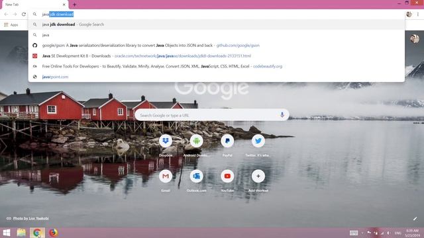This screenshot has width=424, height=238.
Task: Open the Gmail shortcut
Action: (166, 180)
